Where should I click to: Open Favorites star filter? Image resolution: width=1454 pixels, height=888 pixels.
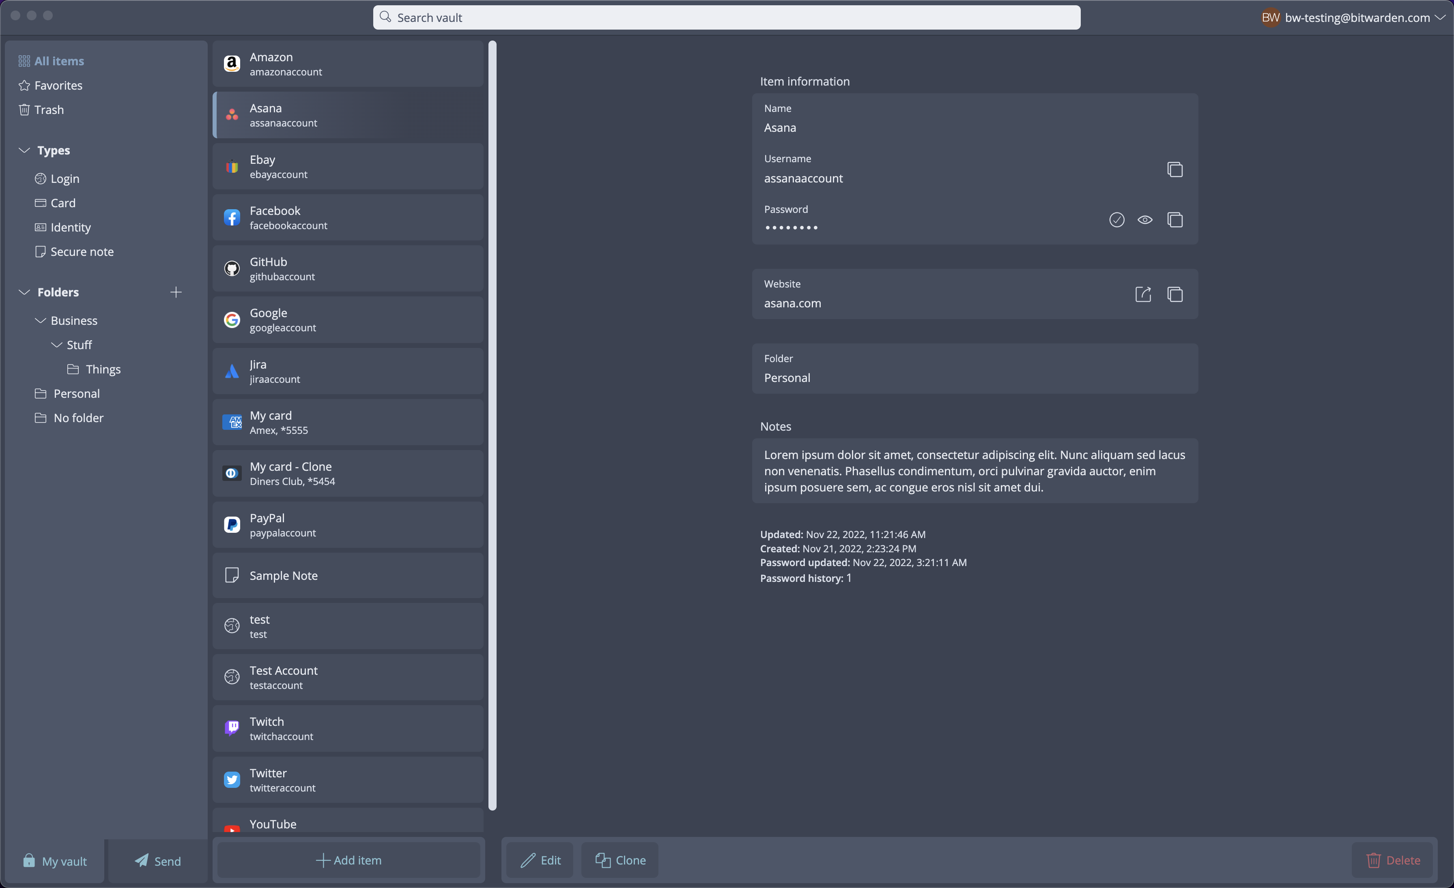pyautogui.click(x=58, y=86)
